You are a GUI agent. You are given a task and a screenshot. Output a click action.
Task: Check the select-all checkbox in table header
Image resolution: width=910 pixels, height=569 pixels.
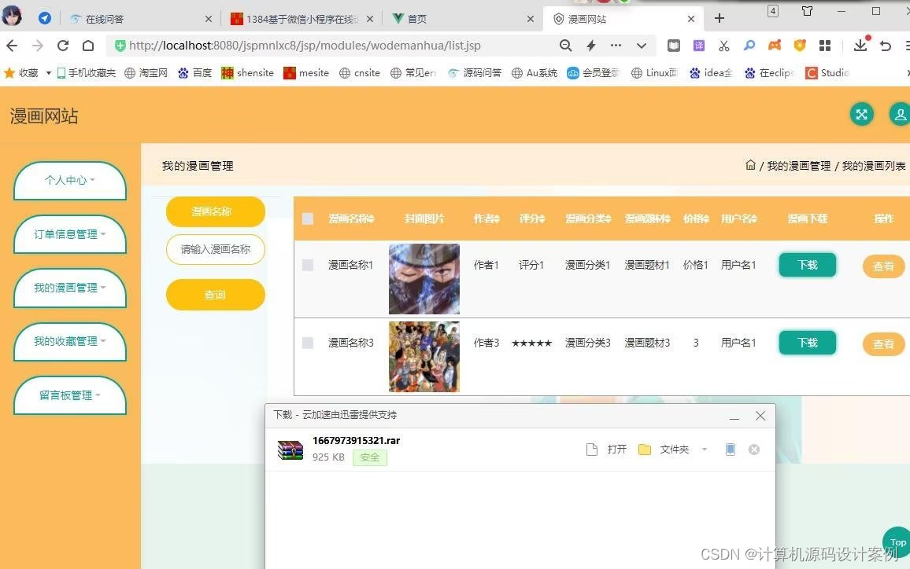pyautogui.click(x=307, y=218)
